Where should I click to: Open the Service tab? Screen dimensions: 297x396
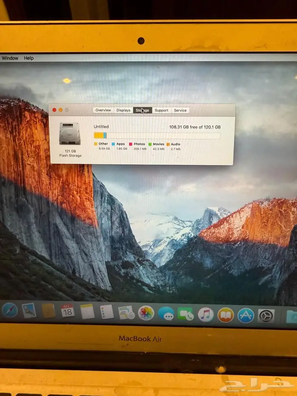pos(180,110)
